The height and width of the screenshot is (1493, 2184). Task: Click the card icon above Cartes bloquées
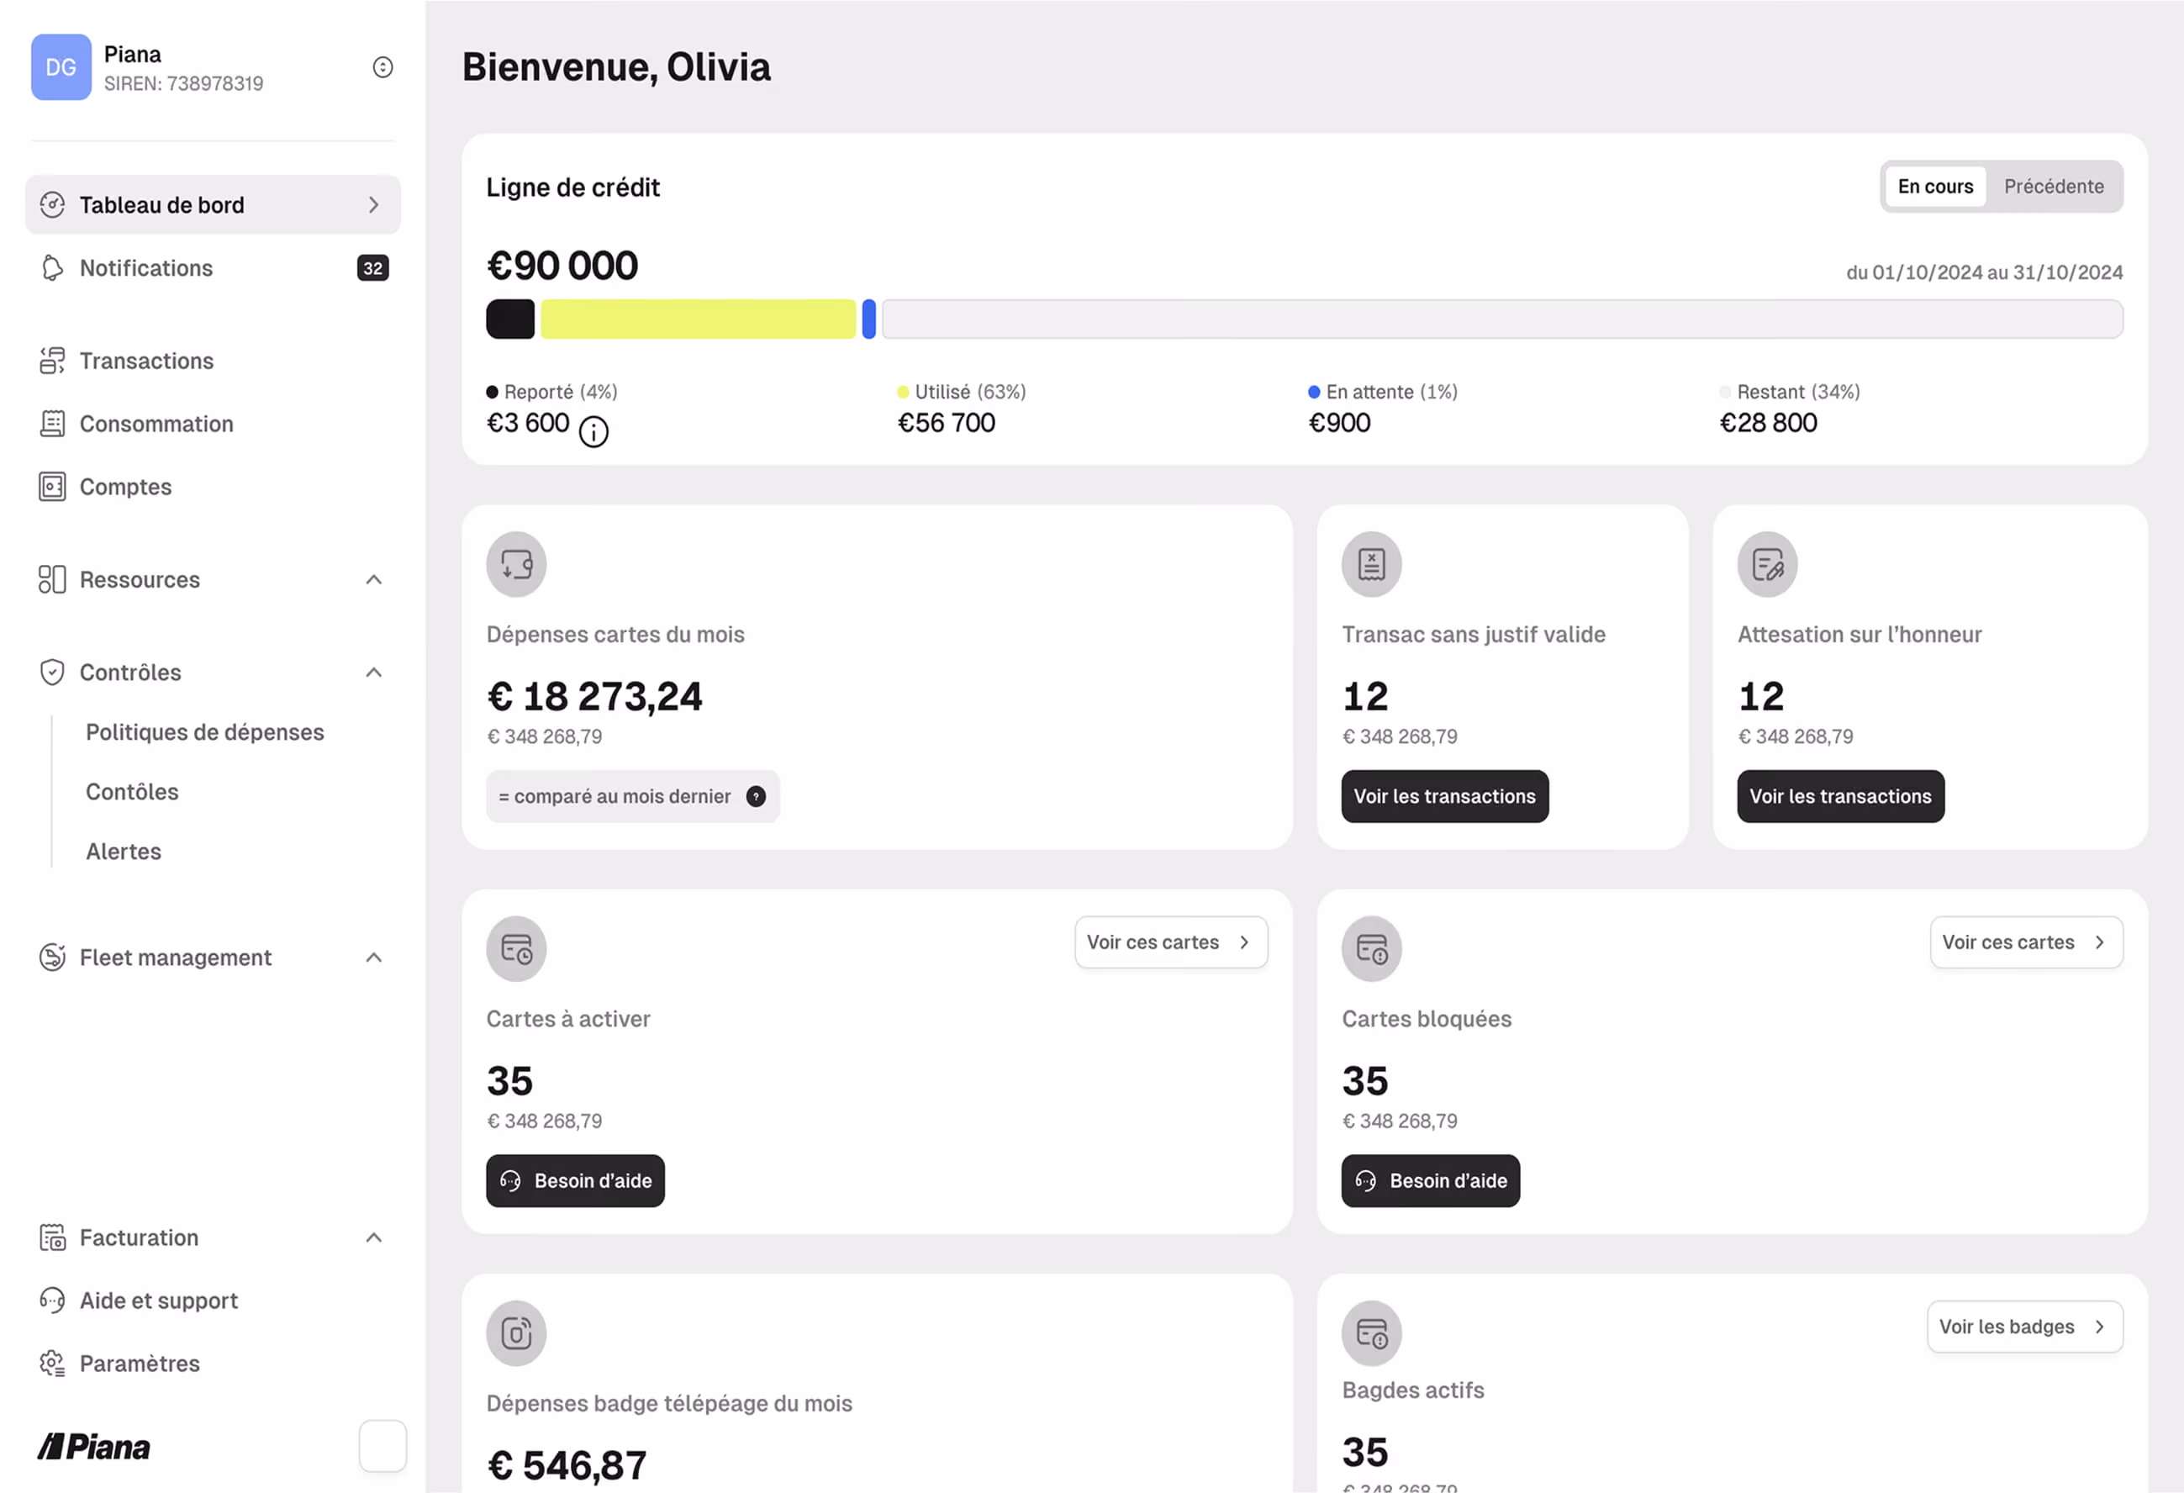coord(1371,949)
